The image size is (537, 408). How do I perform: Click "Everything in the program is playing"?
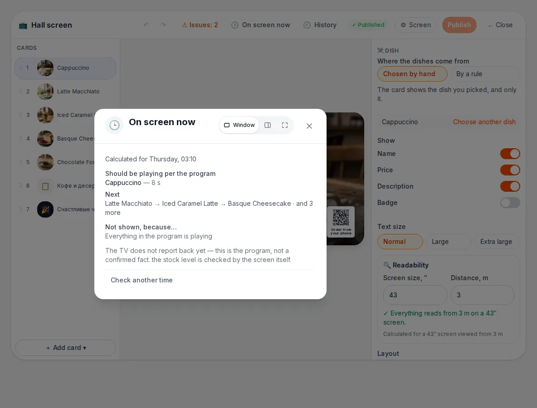[159, 236]
